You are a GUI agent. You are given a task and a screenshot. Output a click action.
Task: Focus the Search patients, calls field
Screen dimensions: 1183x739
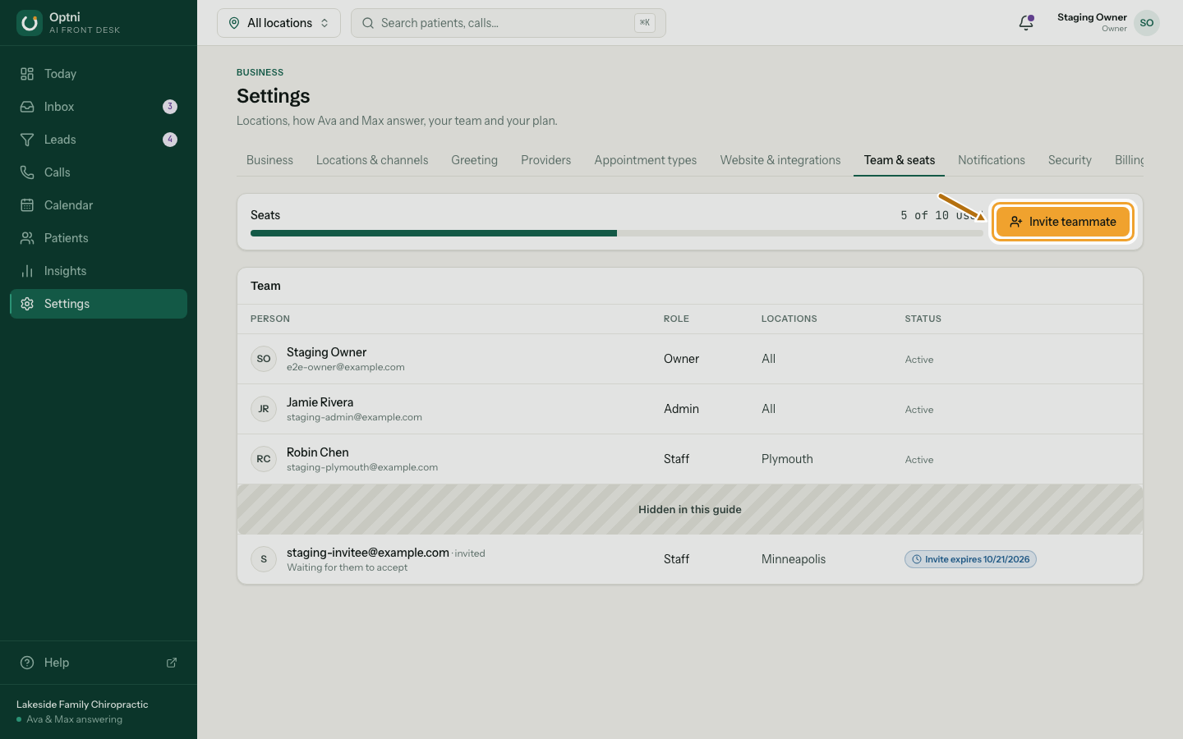pyautogui.click(x=508, y=23)
